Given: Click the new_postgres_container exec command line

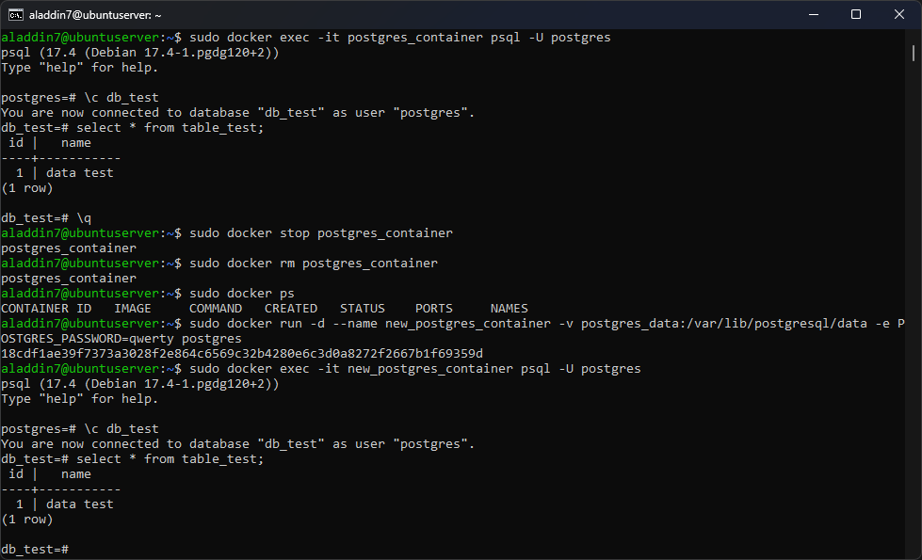Looking at the screenshot, I should click(415, 368).
